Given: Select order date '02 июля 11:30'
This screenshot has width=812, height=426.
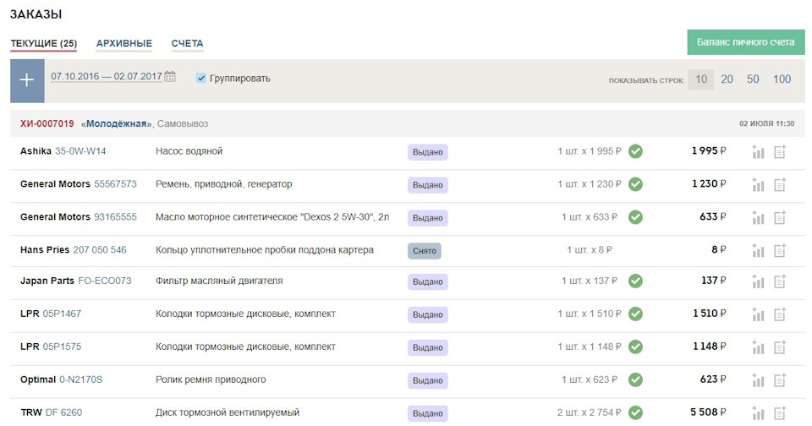Looking at the screenshot, I should [767, 123].
